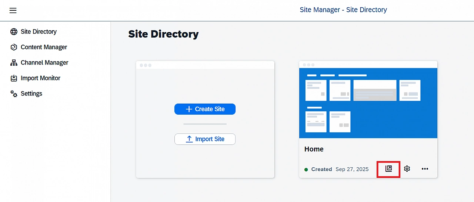Screen dimensions: 474x202
Task: Click the gears icon beside sidebar Settings
Action: [x=14, y=94]
